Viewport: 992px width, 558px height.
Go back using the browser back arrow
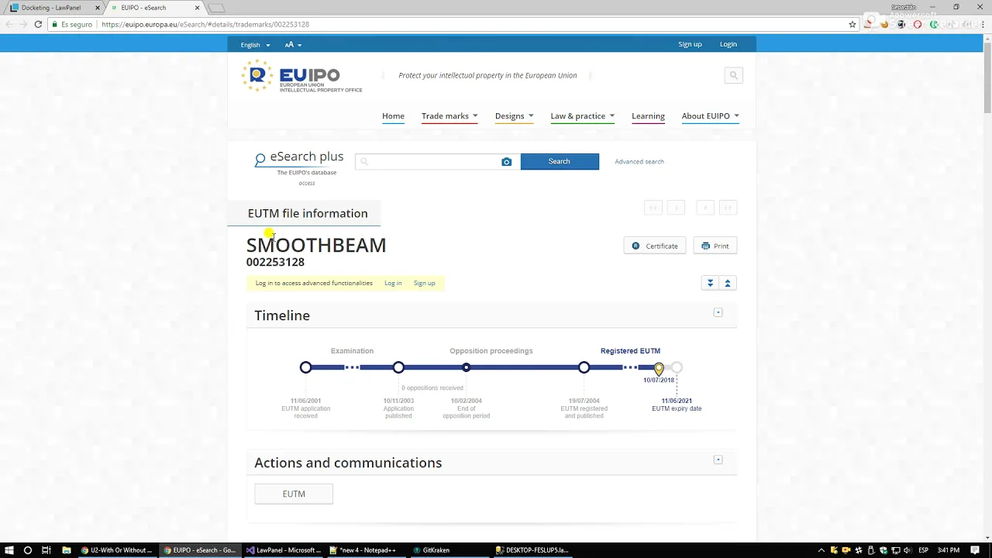pos(9,24)
